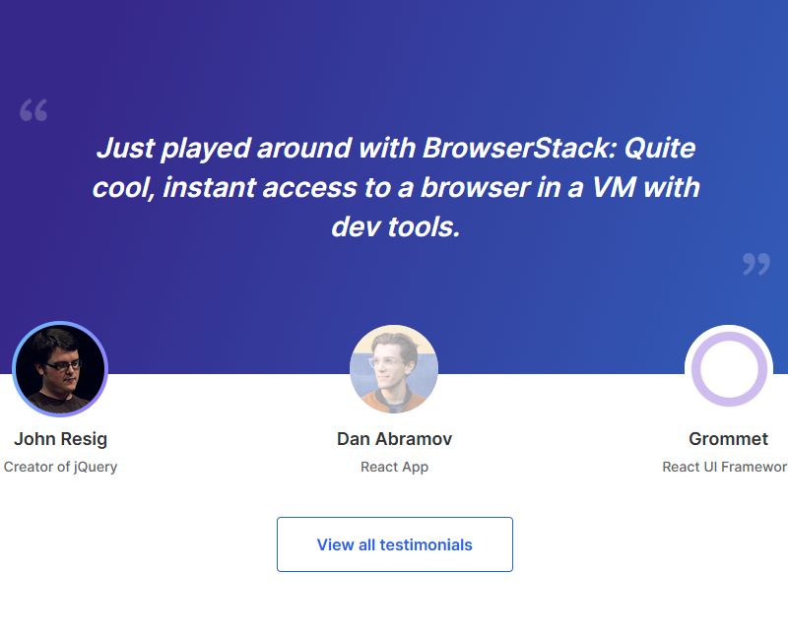Click 'Just played' at the quote's start
788x635 pixels.
pos(172,149)
